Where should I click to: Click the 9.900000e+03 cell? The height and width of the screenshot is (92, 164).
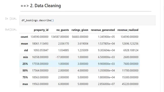106,64
